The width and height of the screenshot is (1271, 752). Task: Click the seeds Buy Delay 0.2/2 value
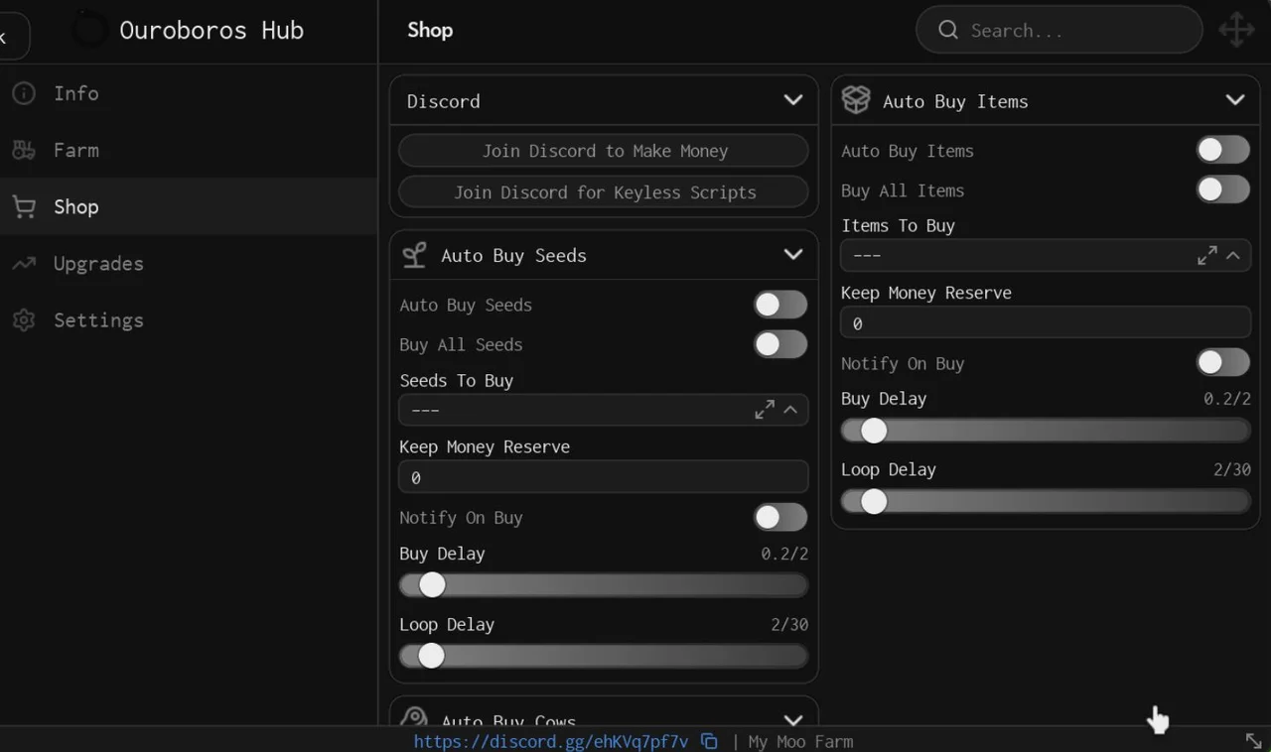[784, 554]
